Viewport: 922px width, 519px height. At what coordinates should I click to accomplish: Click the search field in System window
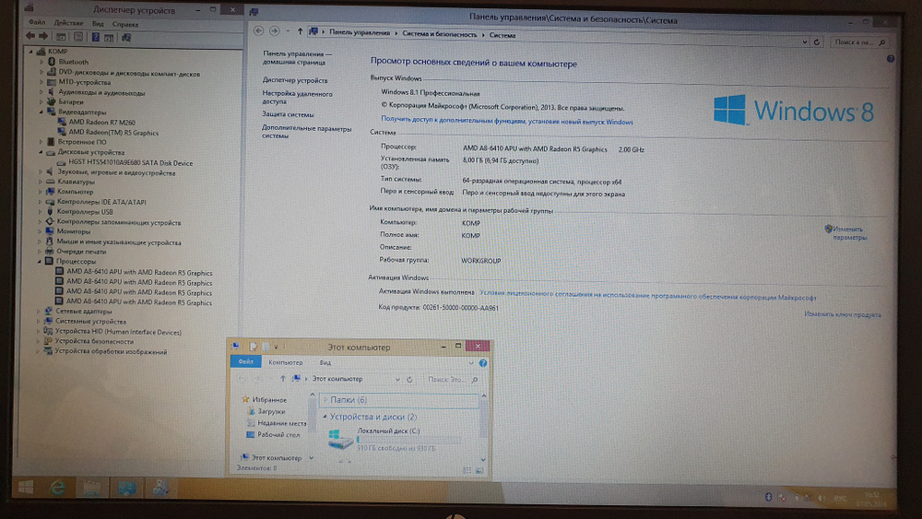(858, 42)
